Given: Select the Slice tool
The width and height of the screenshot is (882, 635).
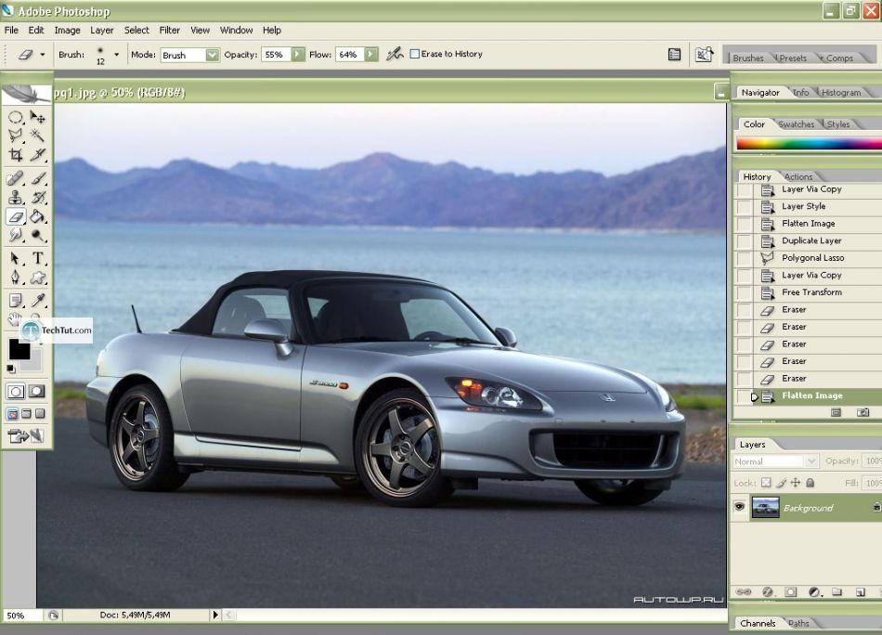Looking at the screenshot, I should (x=38, y=154).
